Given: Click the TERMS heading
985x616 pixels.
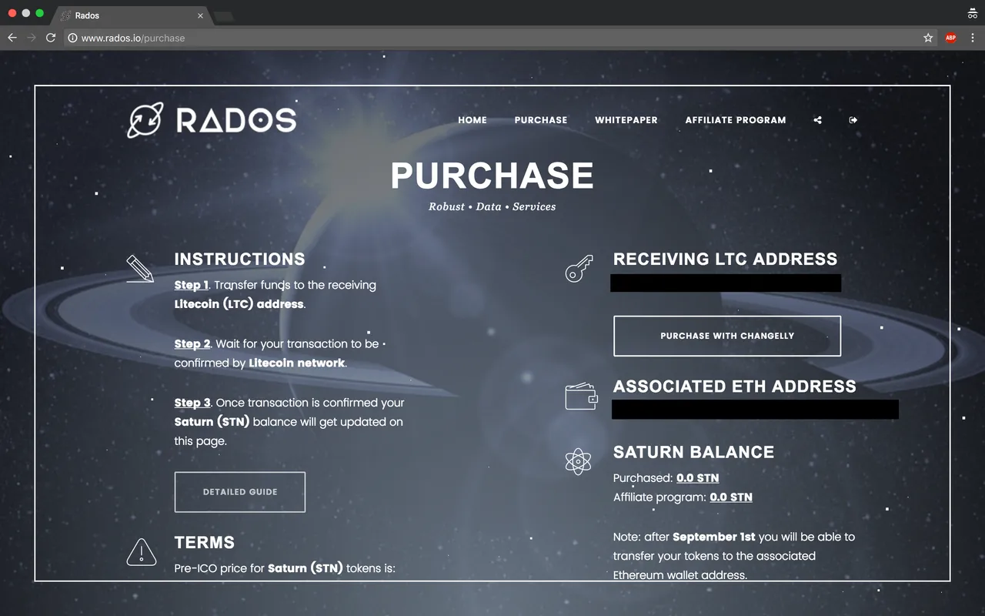Looking at the screenshot, I should [205, 542].
